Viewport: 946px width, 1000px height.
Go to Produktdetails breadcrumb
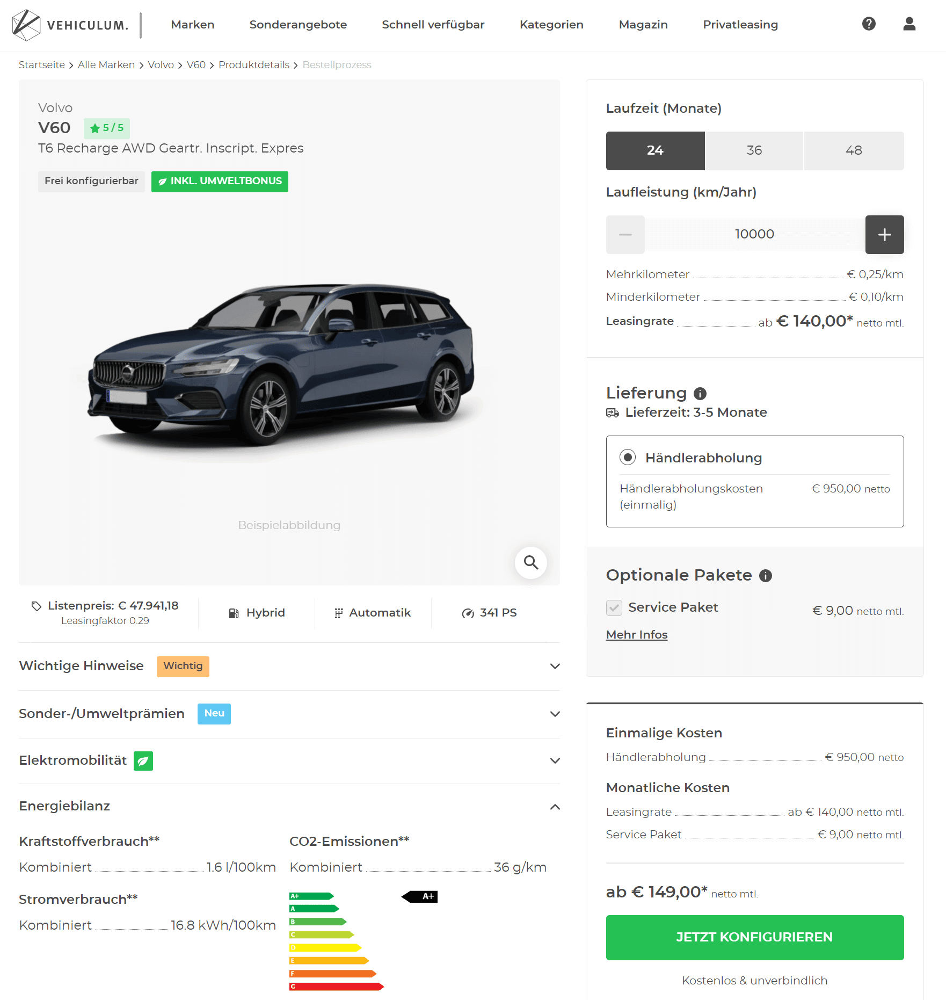pyautogui.click(x=254, y=65)
